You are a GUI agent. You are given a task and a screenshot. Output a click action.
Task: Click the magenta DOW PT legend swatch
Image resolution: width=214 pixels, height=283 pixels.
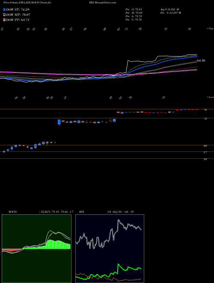pyautogui.click(x=5, y=20)
